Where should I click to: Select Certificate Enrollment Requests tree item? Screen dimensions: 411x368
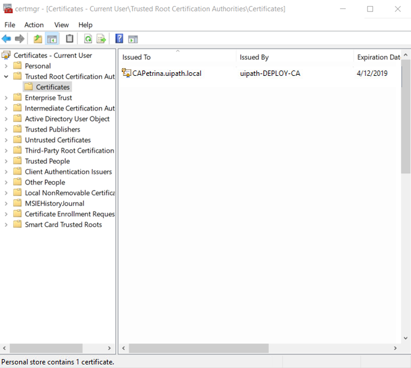click(70, 214)
